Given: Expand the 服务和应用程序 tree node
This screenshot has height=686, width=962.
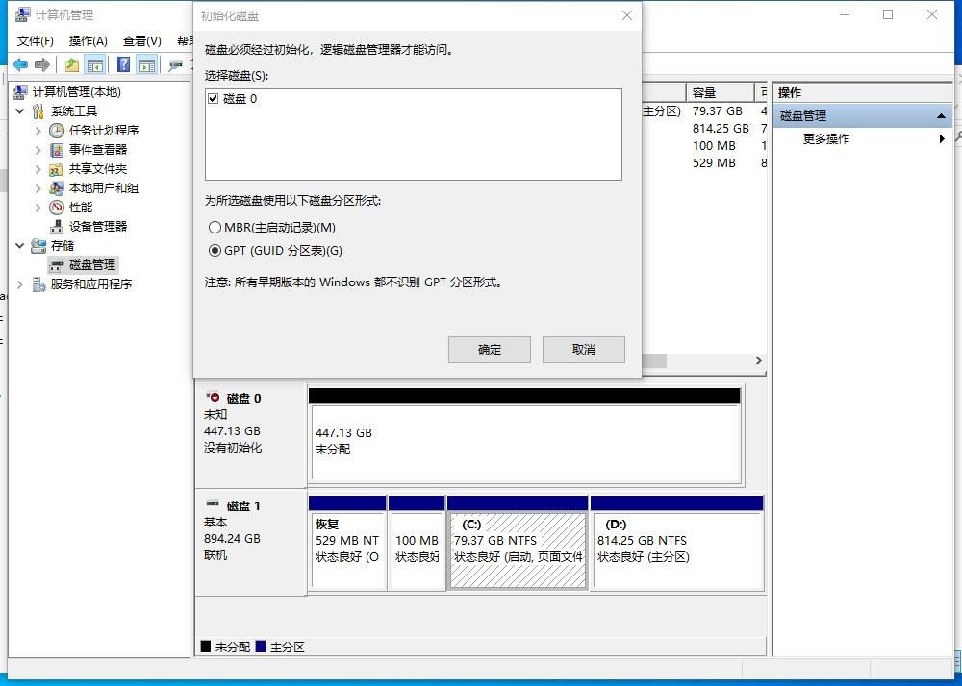Looking at the screenshot, I should click(x=18, y=283).
